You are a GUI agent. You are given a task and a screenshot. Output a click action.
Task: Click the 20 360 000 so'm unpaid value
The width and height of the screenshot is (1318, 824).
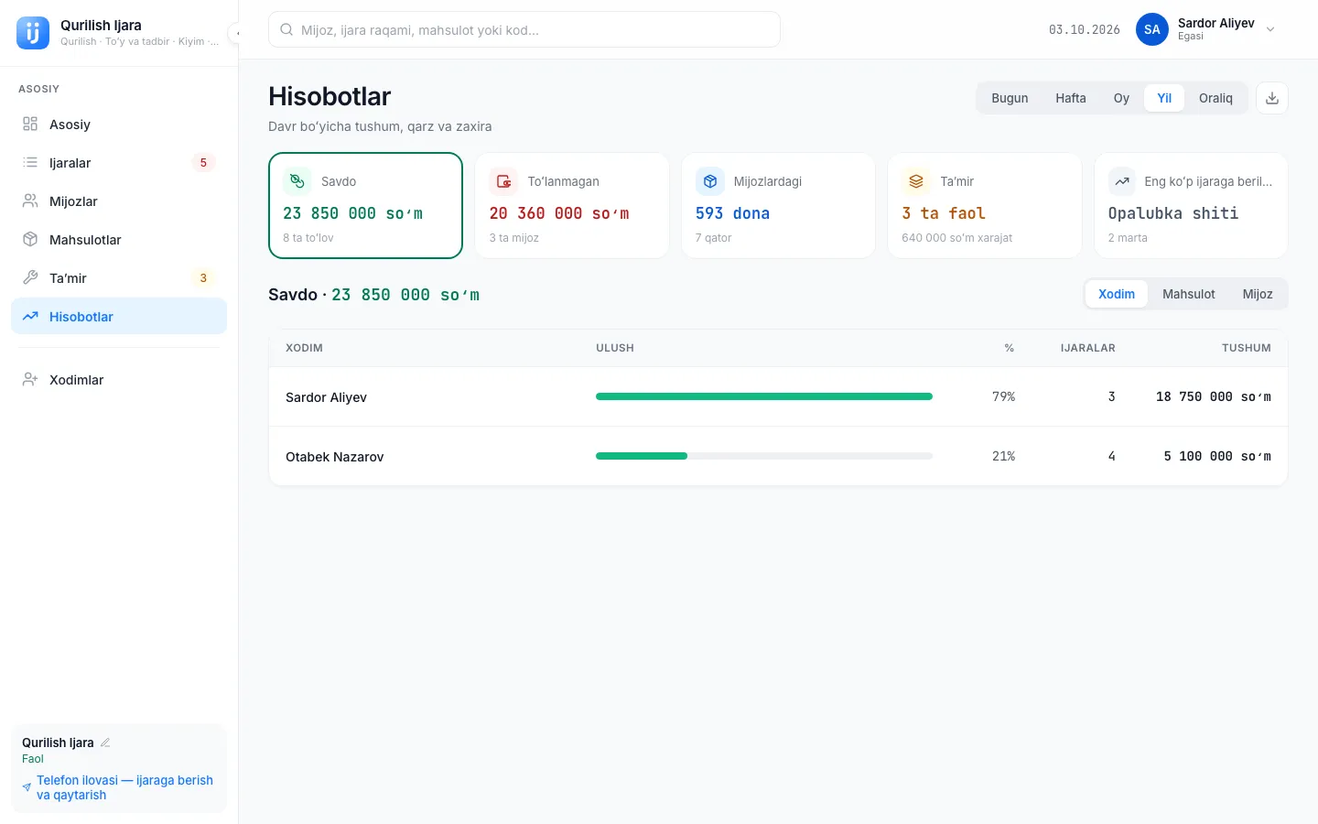(x=559, y=213)
